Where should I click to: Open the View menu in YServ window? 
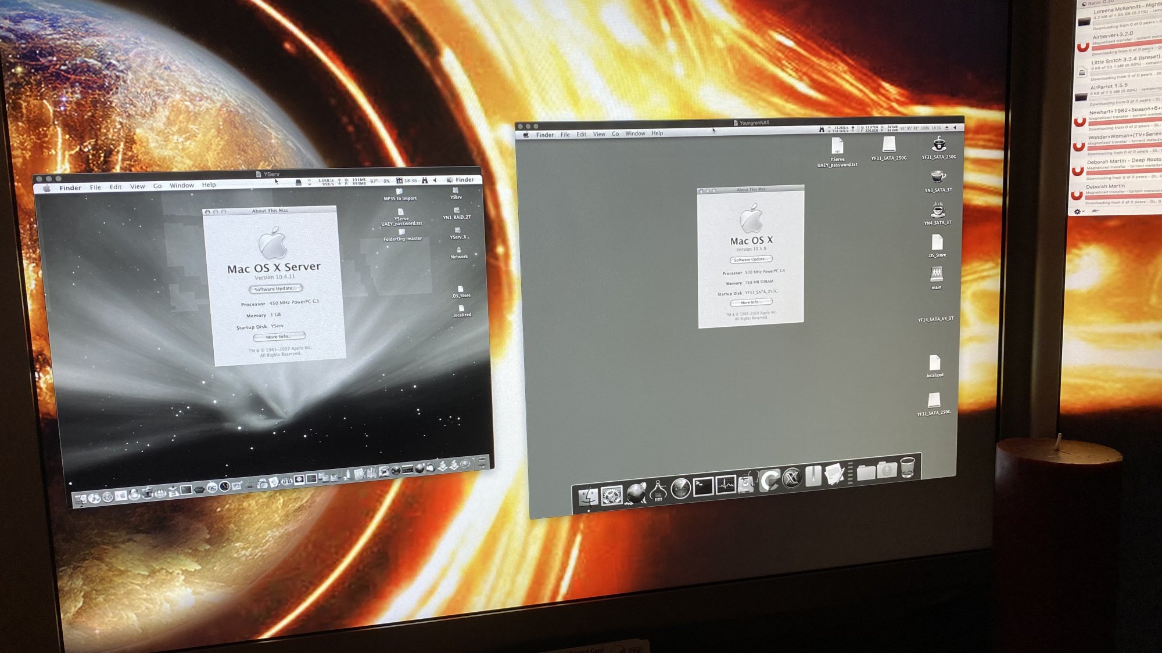(137, 186)
